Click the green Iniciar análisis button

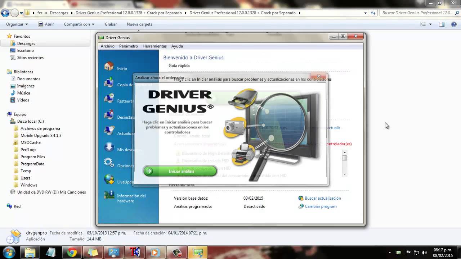180,171
